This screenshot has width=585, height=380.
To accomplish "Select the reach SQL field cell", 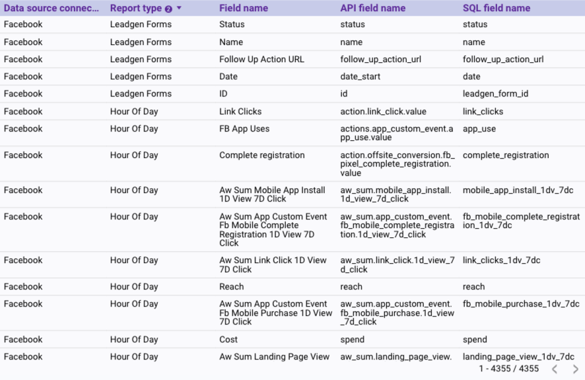I will tap(473, 287).
